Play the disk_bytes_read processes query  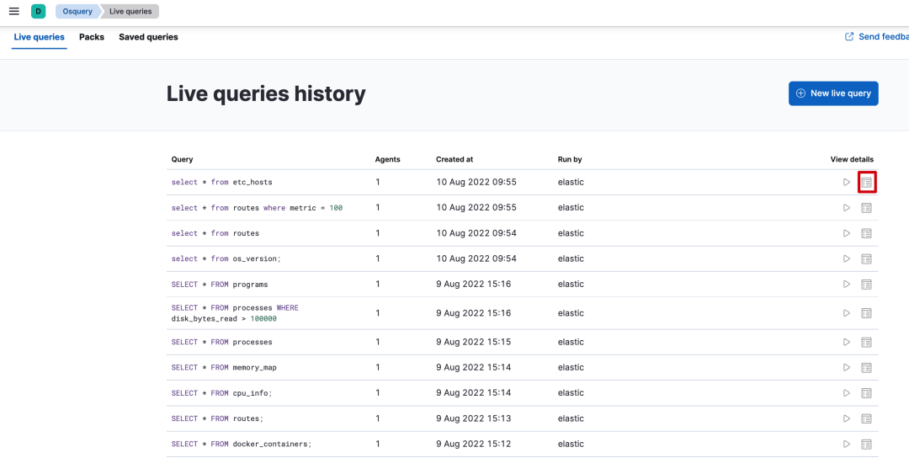click(x=847, y=313)
